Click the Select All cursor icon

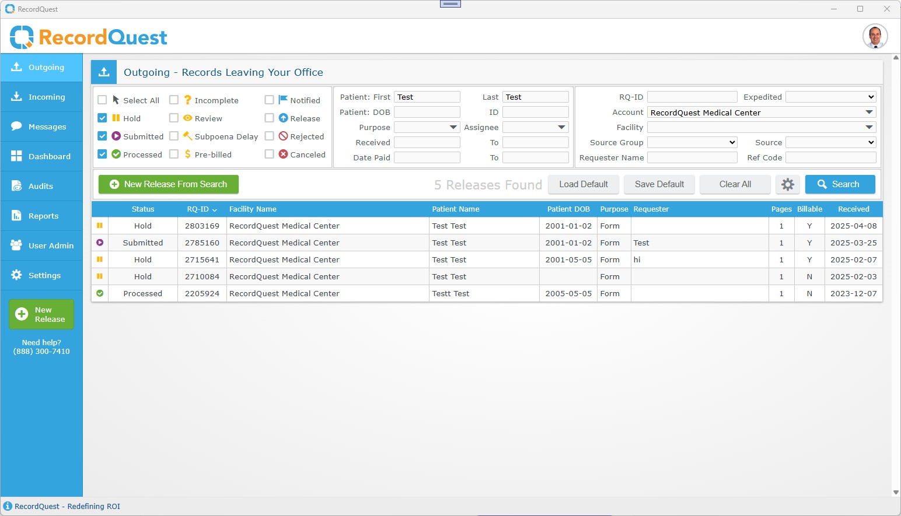pos(116,100)
